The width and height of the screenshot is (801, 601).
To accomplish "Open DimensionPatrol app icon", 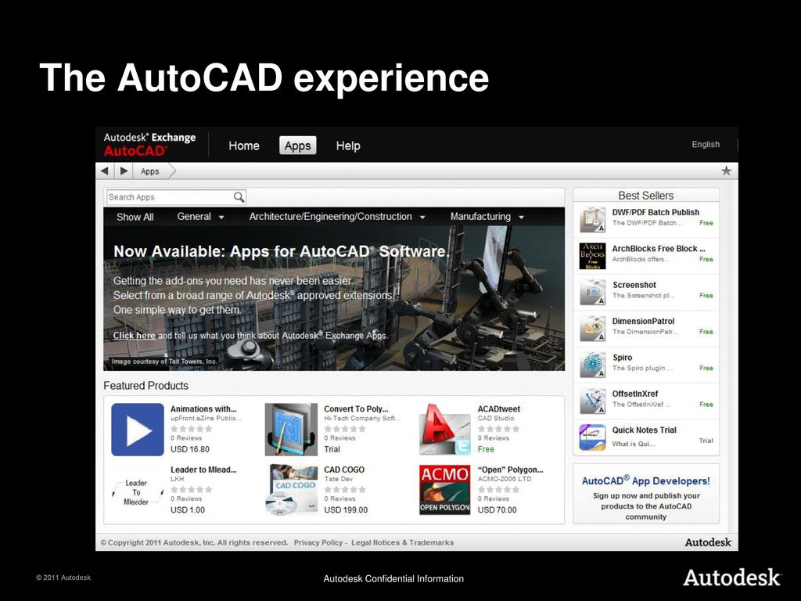I will 593,329.
